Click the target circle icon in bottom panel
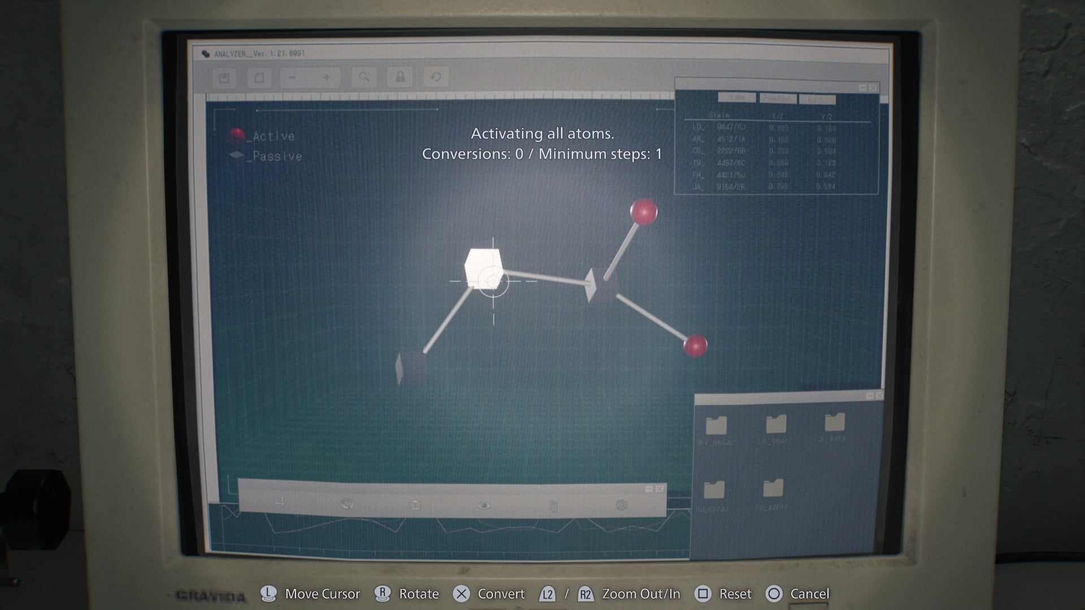The height and width of the screenshot is (610, 1085). tap(622, 505)
